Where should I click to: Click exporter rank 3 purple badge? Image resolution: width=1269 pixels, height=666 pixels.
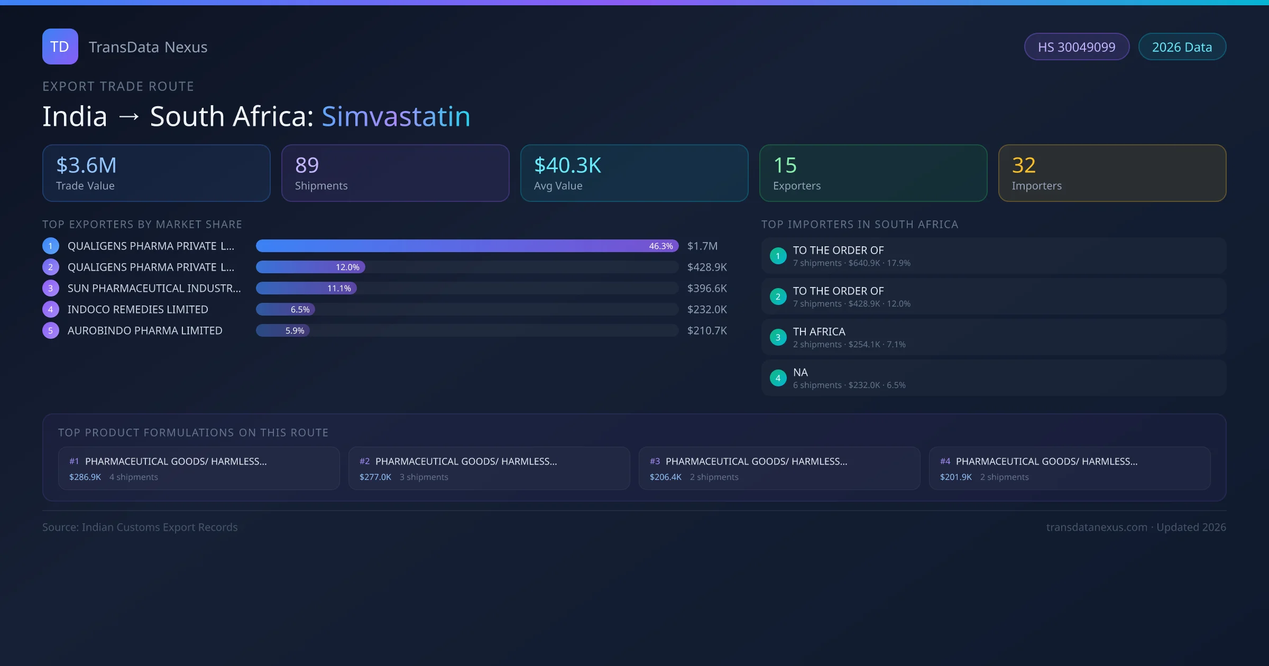tap(51, 288)
